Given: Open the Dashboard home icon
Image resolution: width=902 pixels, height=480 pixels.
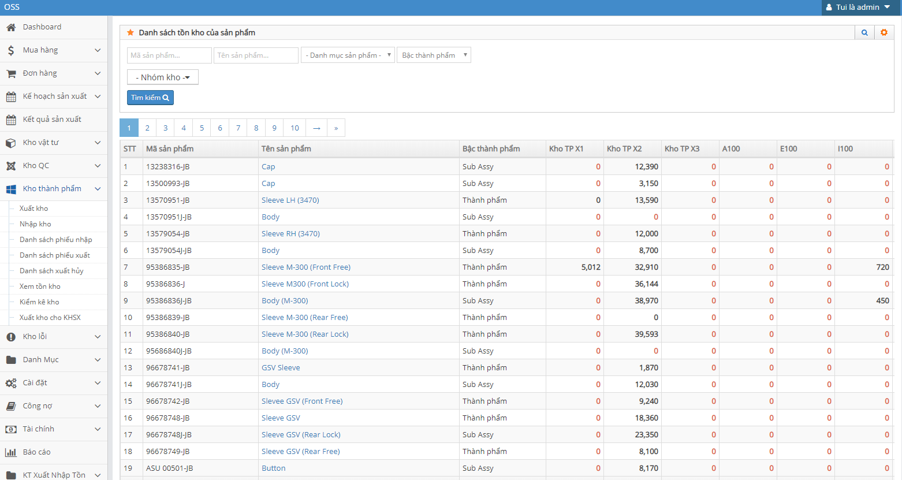Looking at the screenshot, I should click(11, 27).
